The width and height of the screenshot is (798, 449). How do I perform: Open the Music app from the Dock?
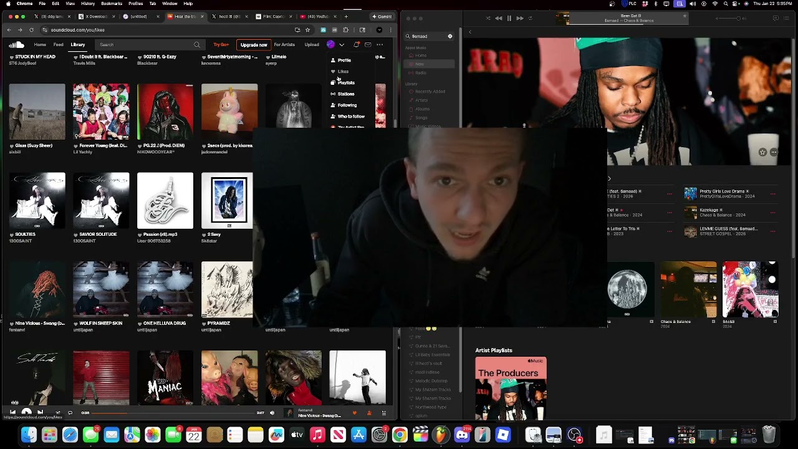tap(317, 435)
